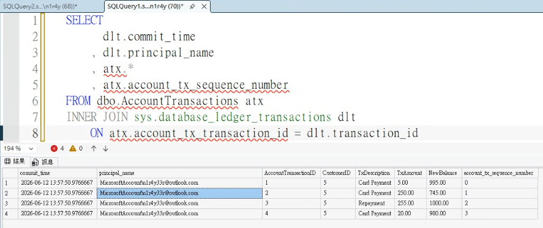Select results row 4 by its row header
543x228 pixels.
10,213
